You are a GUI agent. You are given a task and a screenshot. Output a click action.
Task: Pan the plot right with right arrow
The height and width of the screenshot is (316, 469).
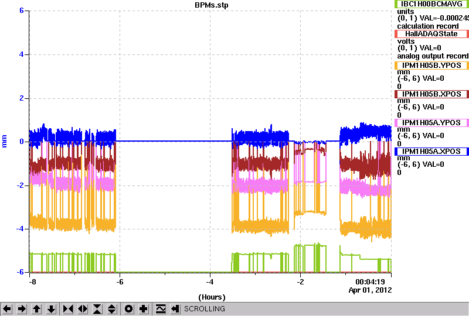22,309
